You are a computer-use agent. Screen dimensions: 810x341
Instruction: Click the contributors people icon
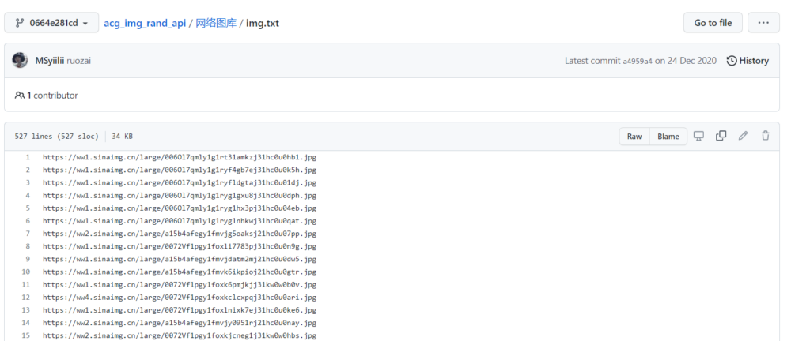[20, 96]
